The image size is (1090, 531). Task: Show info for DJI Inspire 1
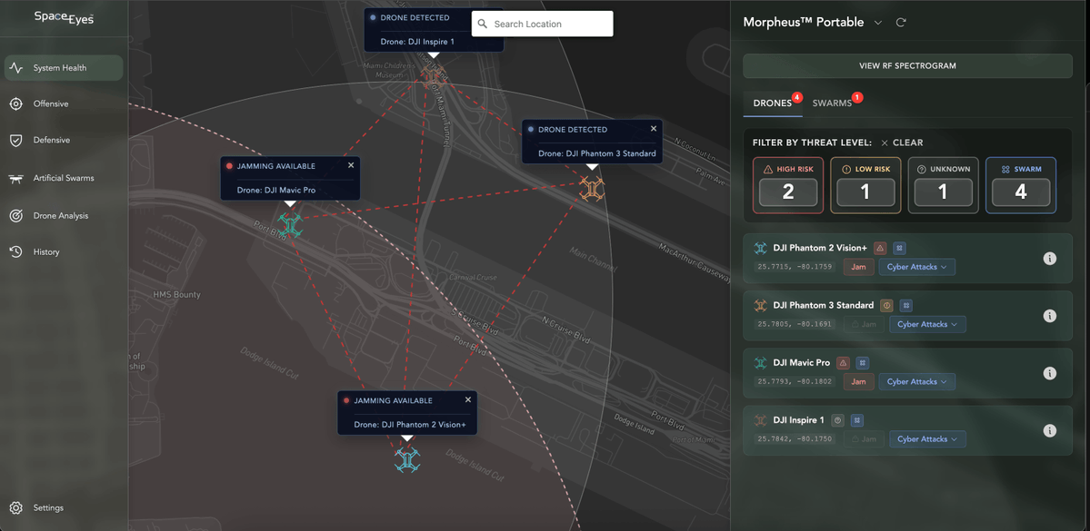pyautogui.click(x=1050, y=431)
